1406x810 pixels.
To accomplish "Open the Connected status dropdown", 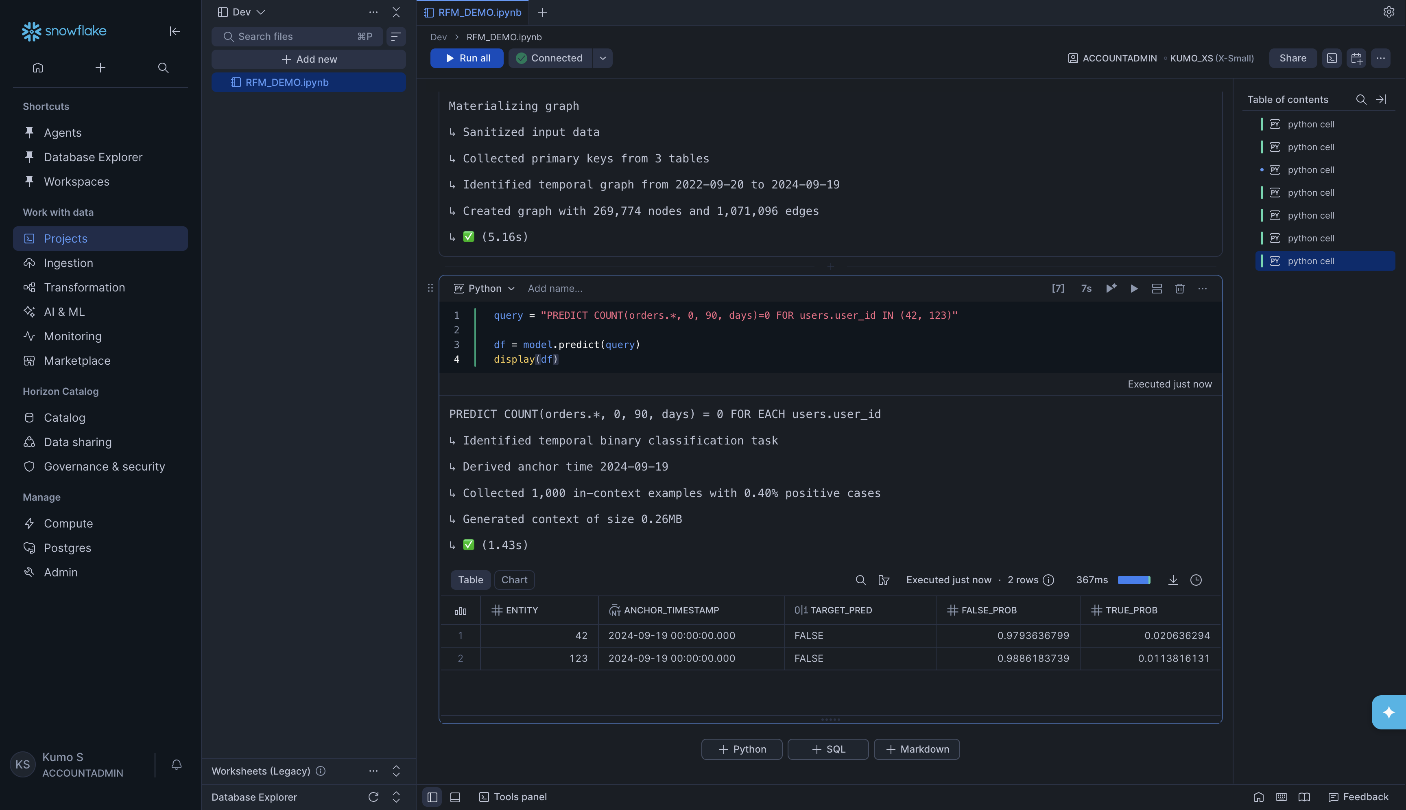I will pos(603,58).
